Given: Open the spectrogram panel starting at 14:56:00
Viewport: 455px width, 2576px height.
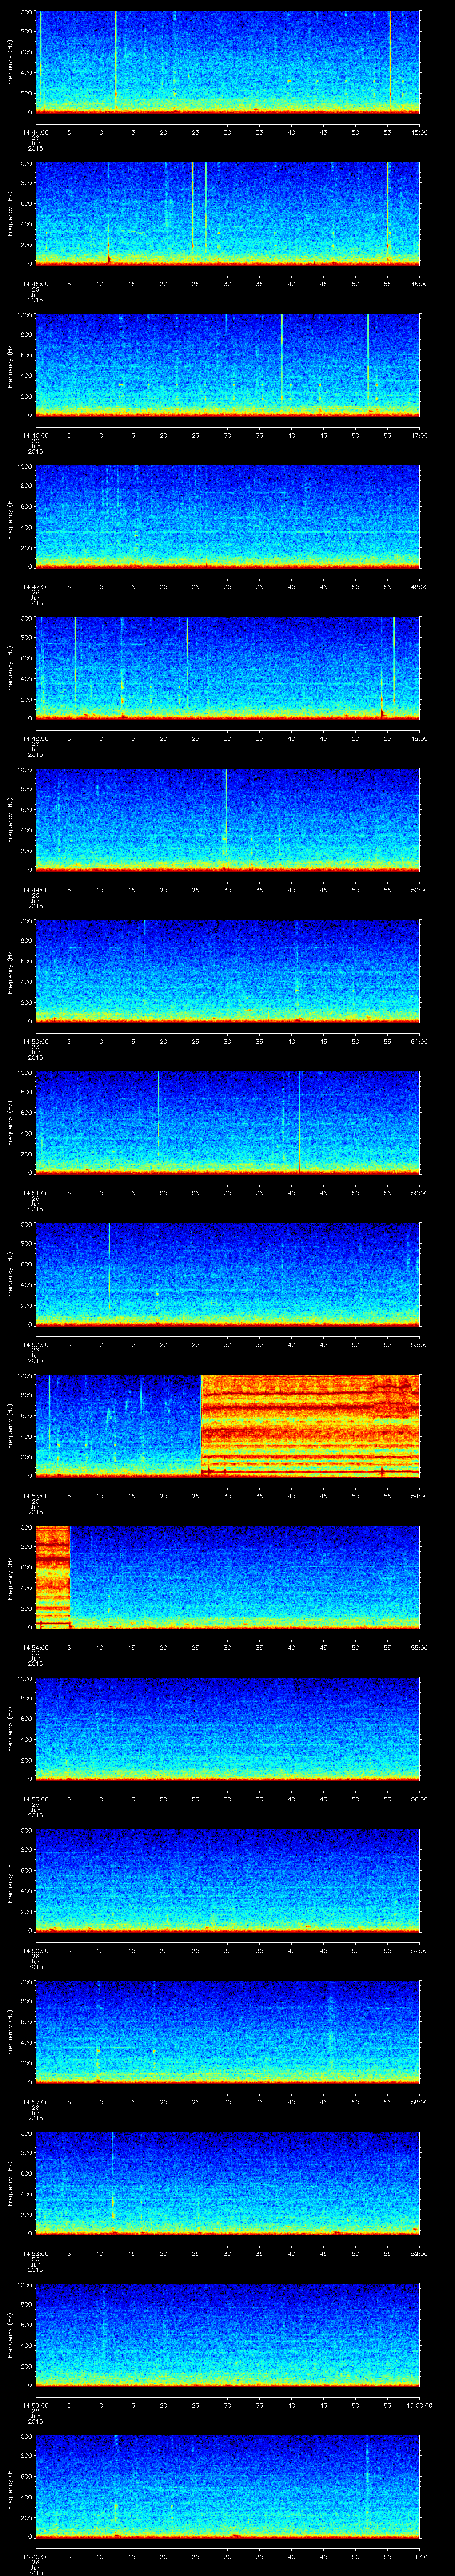Looking at the screenshot, I should (228, 1879).
